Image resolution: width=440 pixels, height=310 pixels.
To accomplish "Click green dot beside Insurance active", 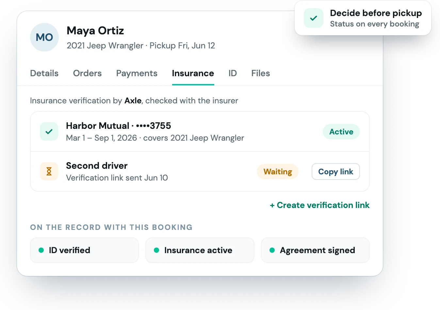I will (156, 250).
